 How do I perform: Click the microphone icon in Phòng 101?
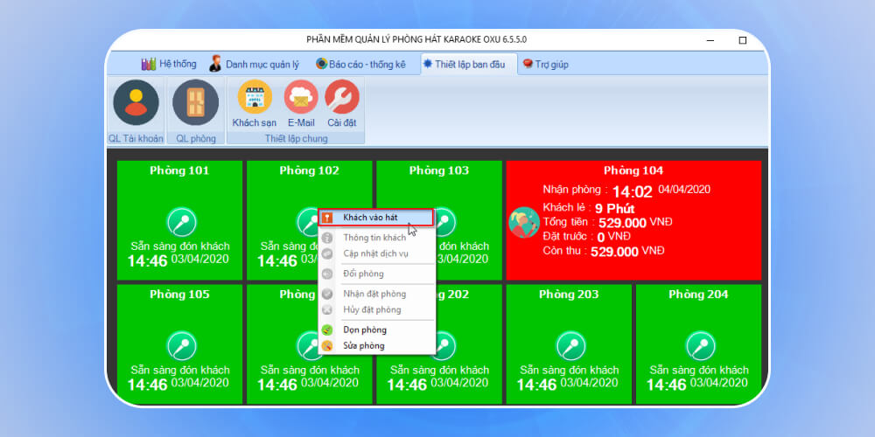(x=181, y=222)
